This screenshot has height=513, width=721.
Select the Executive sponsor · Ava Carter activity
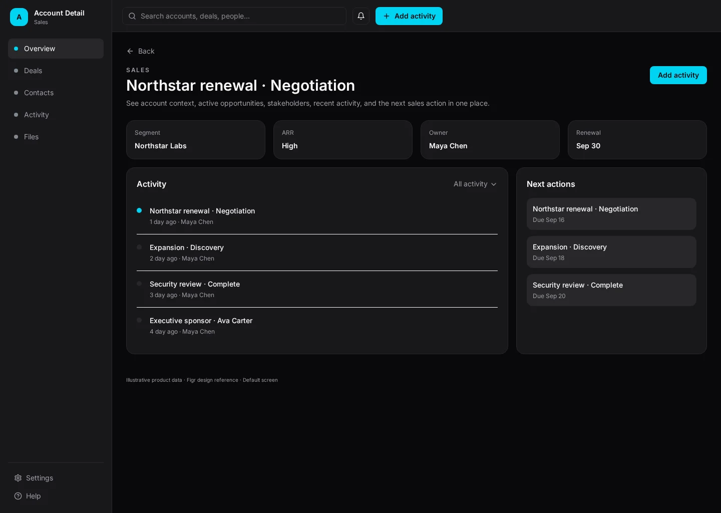click(x=317, y=326)
